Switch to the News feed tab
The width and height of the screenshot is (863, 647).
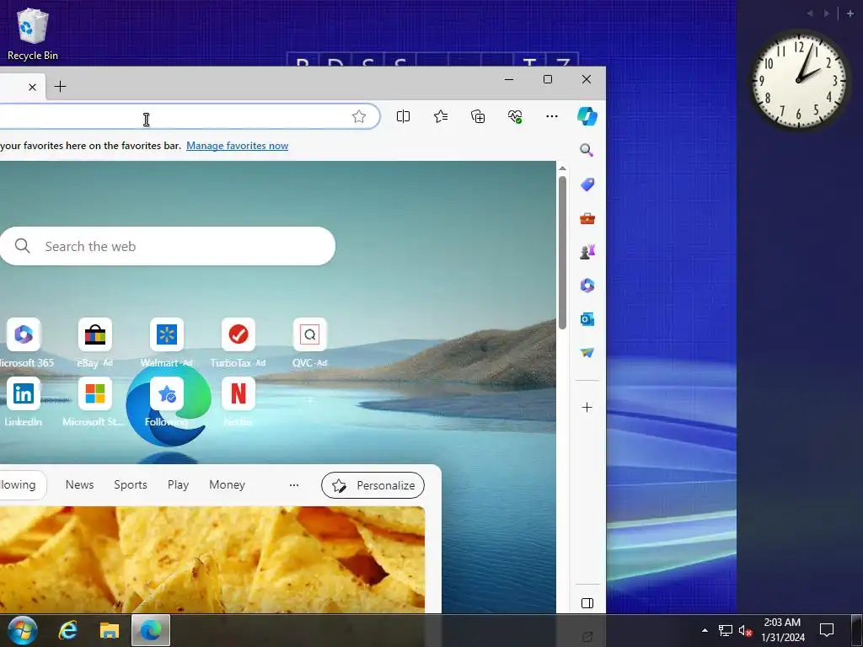(x=79, y=484)
